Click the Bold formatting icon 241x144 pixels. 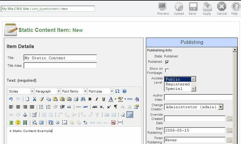(x=90, y=99)
